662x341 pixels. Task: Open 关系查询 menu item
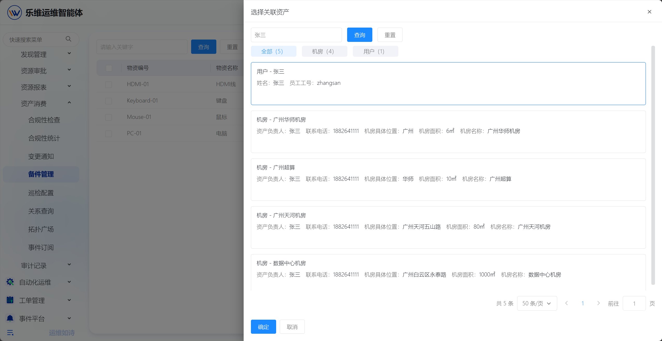[x=41, y=211]
